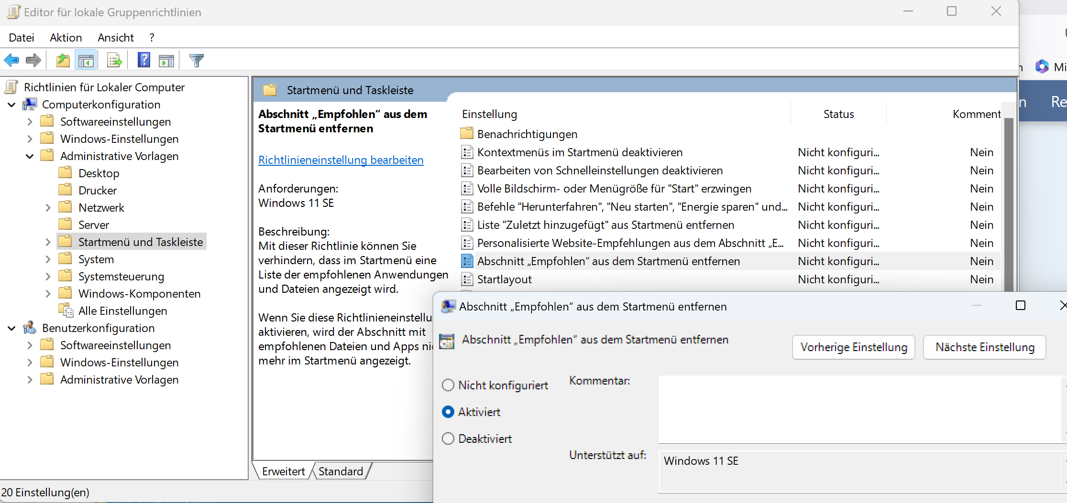
Task: Select the row Abschnitt „Empfohlen“ aus dem Startmenü entfernen
Action: click(729, 261)
